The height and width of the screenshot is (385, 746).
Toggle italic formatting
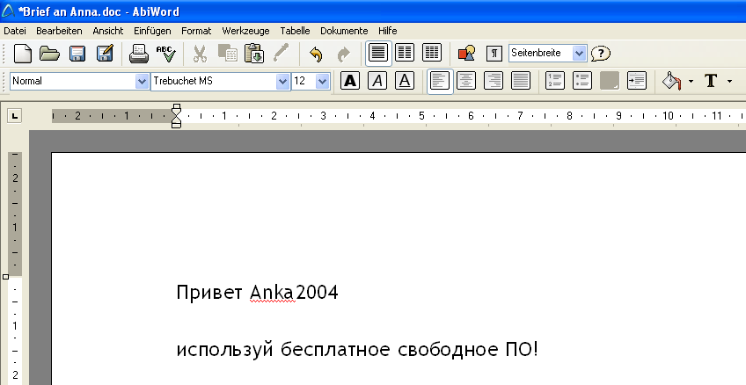(x=377, y=81)
